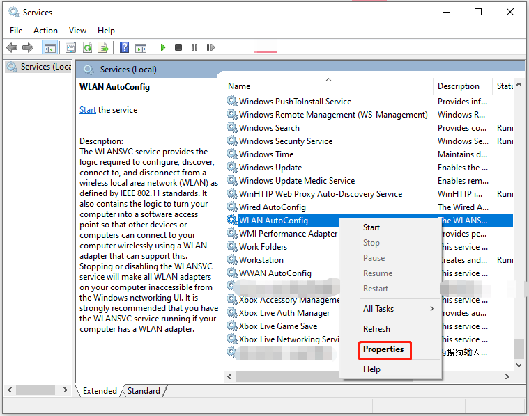
Task: Sort by the Name column header
Action: pos(329,86)
